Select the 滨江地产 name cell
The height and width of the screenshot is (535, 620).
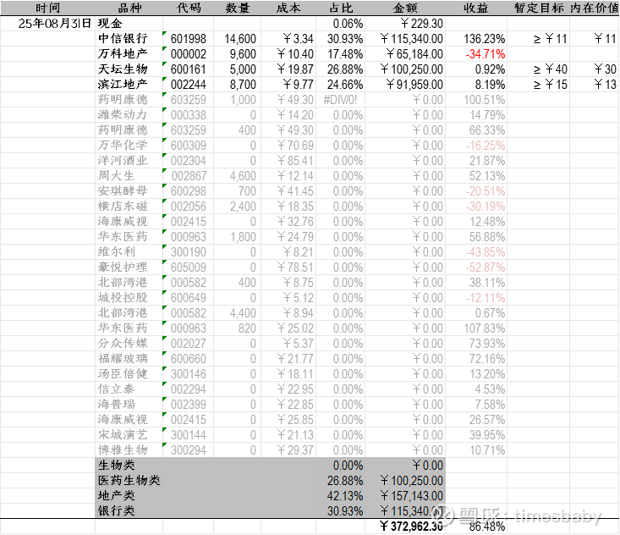(129, 85)
